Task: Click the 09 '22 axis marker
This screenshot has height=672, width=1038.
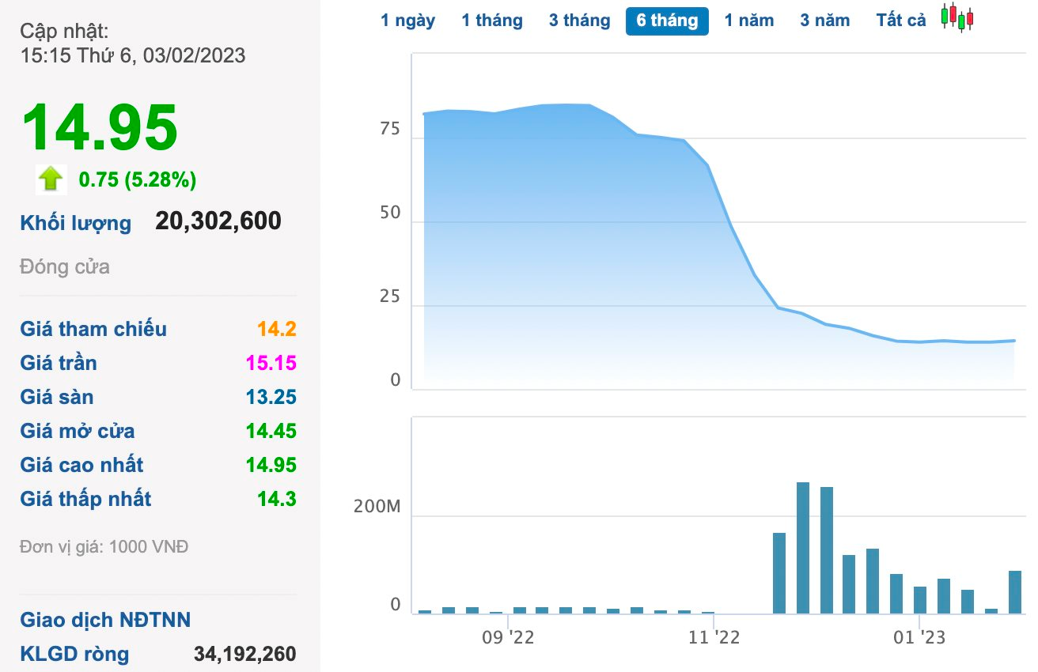Action: click(508, 637)
